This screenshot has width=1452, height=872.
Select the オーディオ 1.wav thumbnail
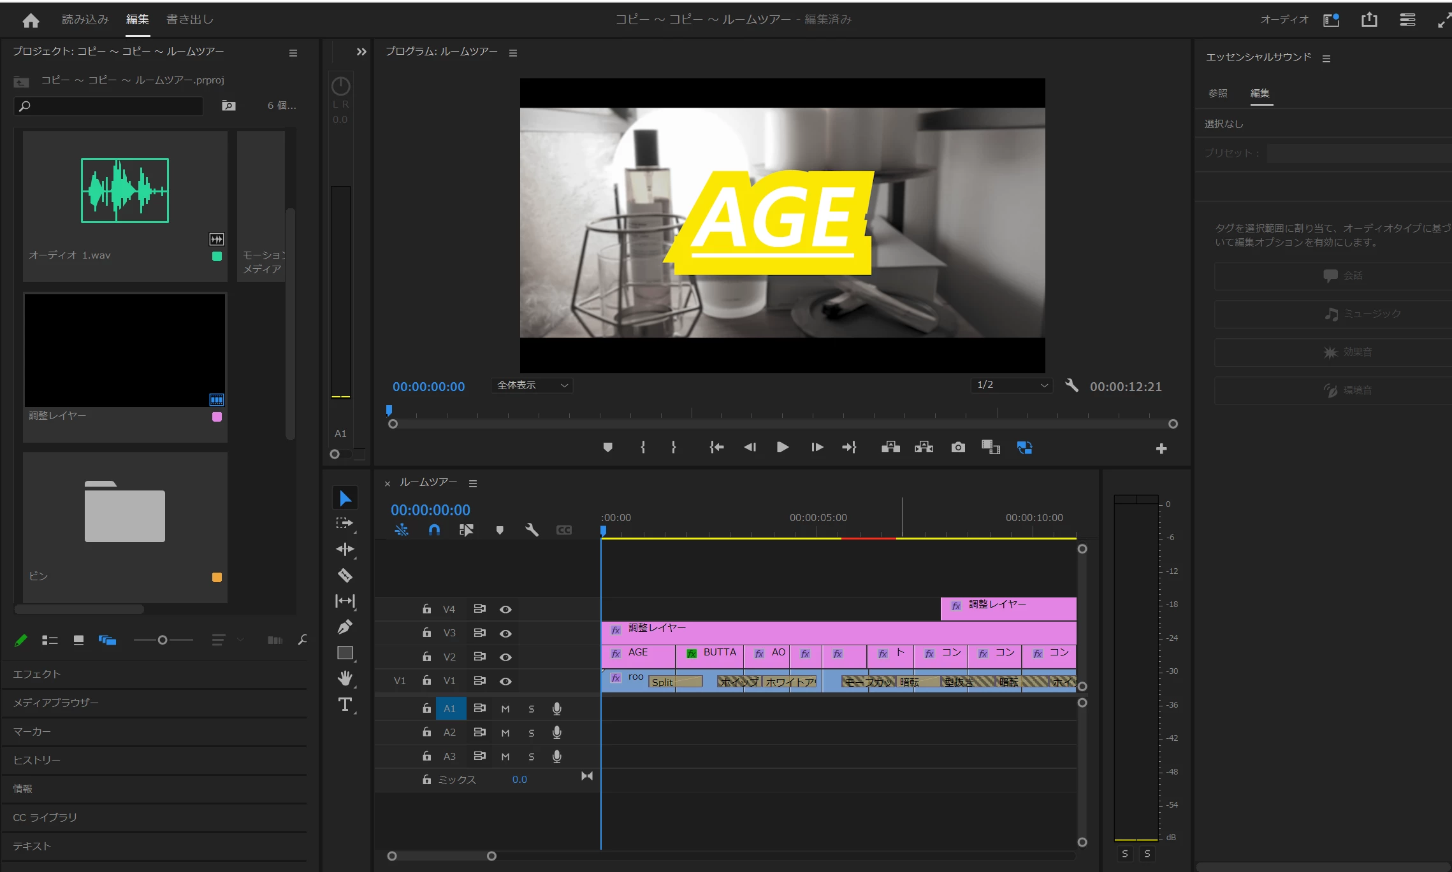pos(125,190)
